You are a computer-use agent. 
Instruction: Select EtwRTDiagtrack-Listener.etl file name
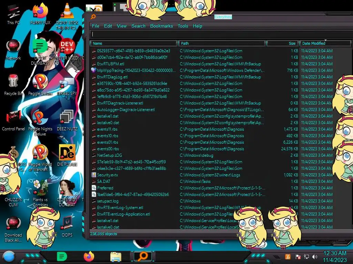[x=120, y=103]
